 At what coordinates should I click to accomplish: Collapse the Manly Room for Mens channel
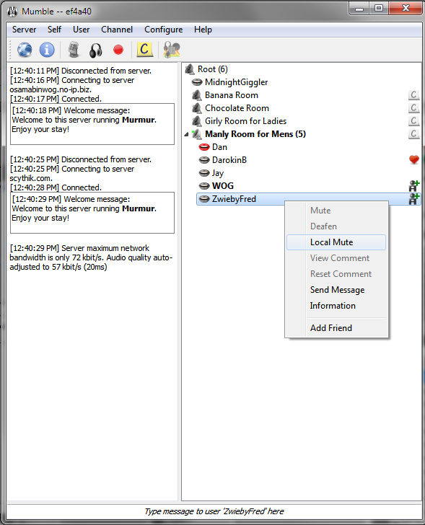(187, 135)
